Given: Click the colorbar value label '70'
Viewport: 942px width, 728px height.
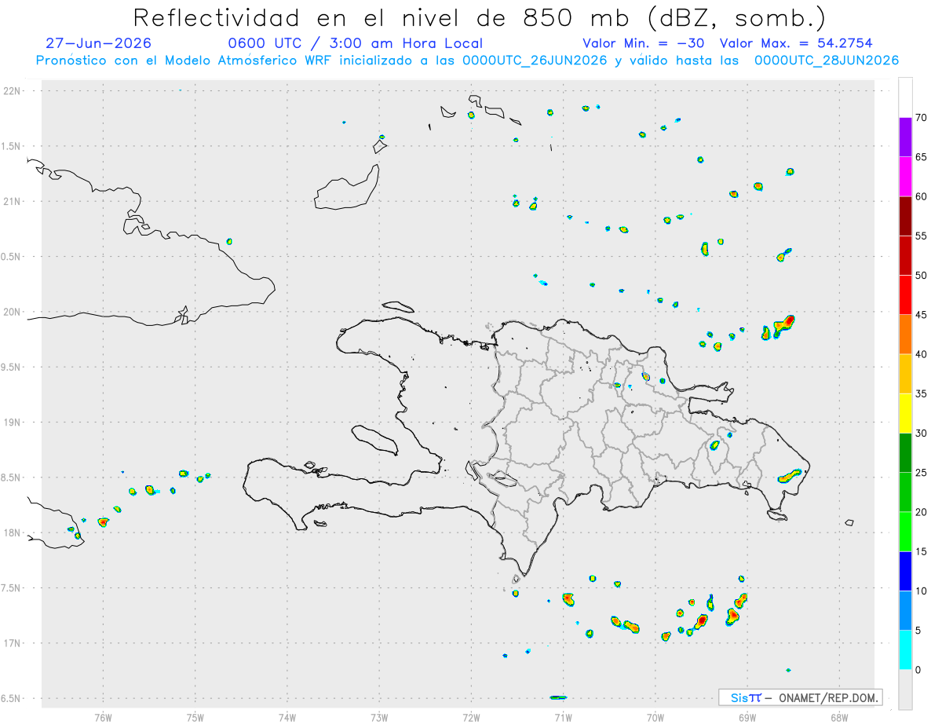Looking at the screenshot, I should click(922, 118).
